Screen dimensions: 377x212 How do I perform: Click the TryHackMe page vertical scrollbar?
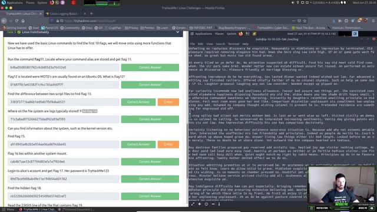pyautogui.click(x=187, y=151)
